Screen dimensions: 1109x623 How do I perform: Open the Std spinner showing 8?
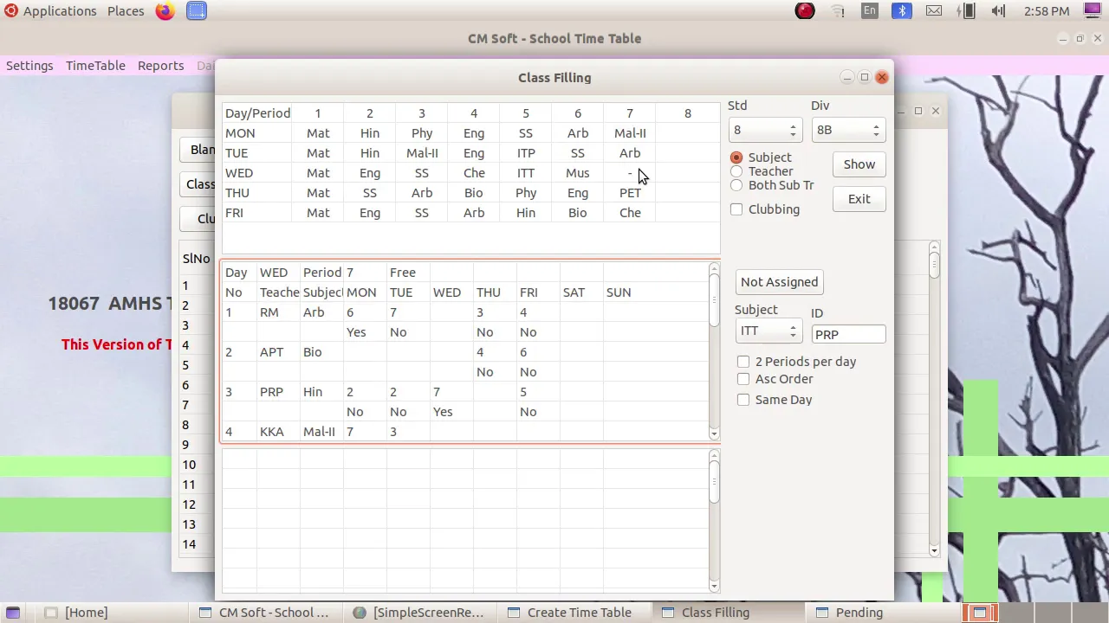pos(764,130)
